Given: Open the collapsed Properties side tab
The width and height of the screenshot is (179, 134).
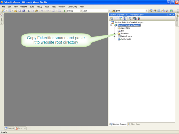Looking at the screenshot, I should [x=177, y=20].
